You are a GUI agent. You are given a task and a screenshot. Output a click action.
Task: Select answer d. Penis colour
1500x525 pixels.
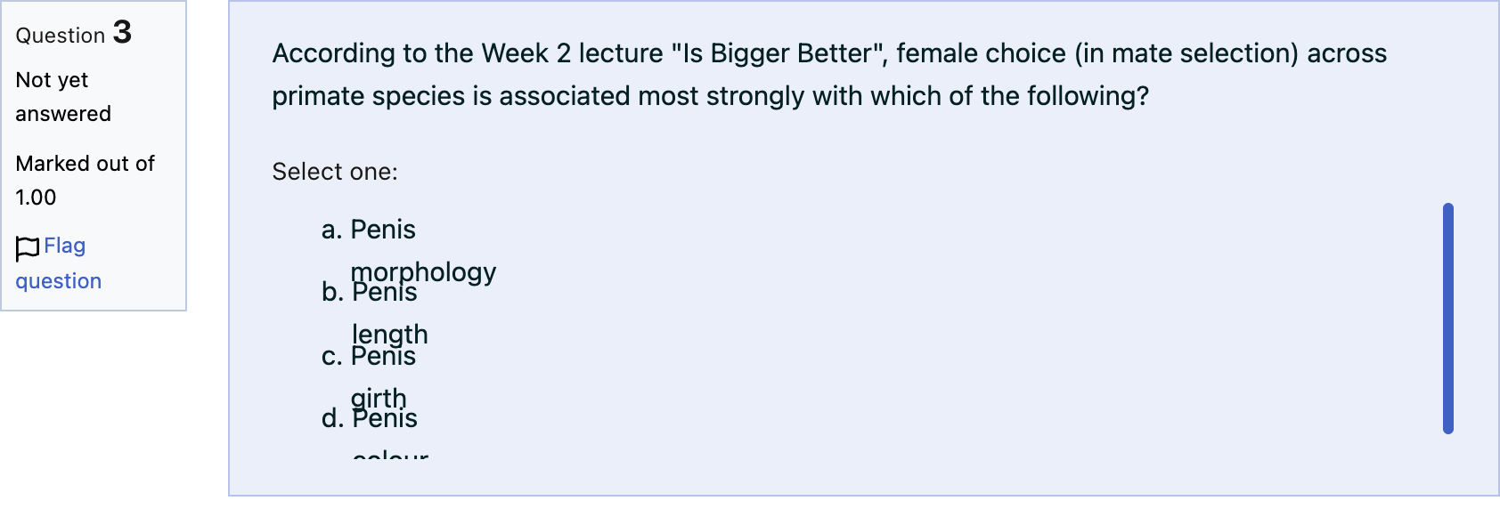point(375,432)
